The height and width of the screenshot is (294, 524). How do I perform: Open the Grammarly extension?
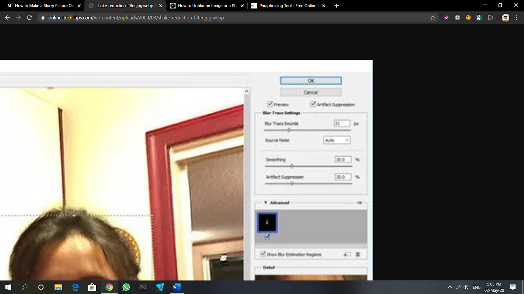[458, 18]
